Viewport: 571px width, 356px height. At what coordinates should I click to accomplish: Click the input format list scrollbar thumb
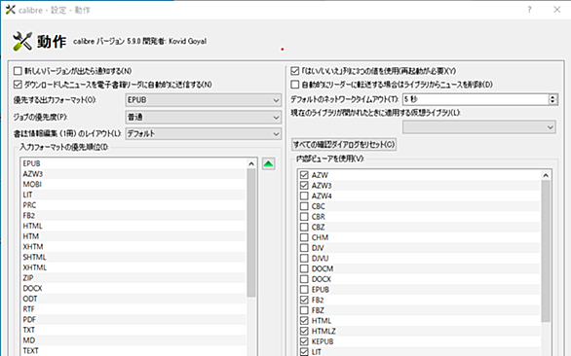click(x=251, y=232)
